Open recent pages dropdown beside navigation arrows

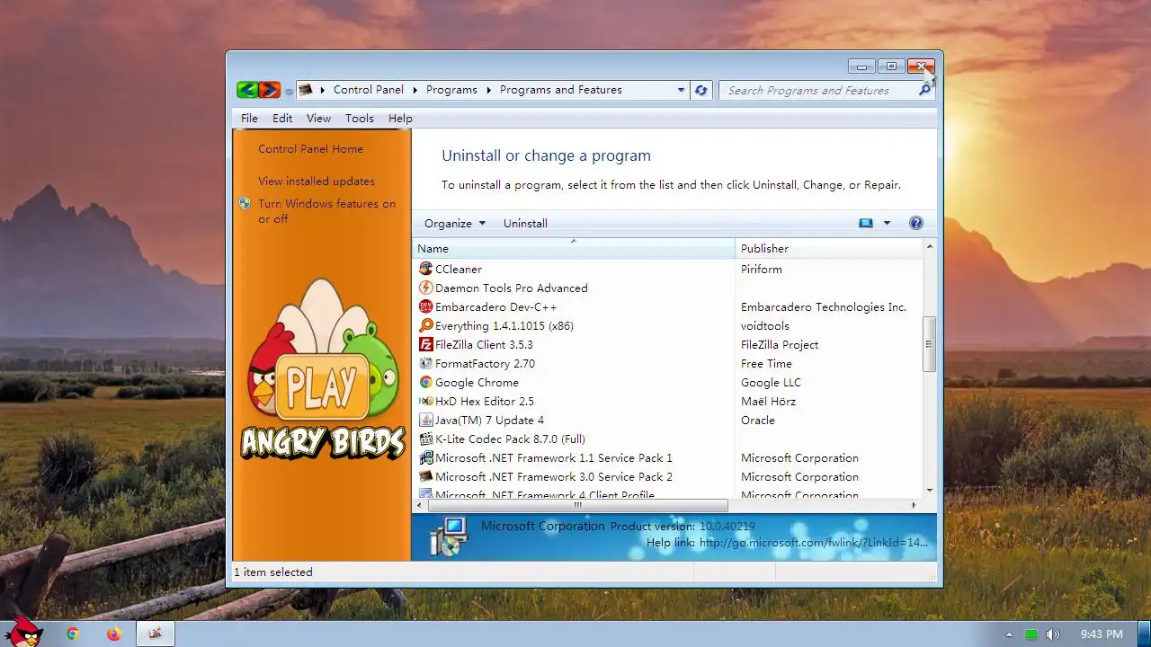point(289,92)
